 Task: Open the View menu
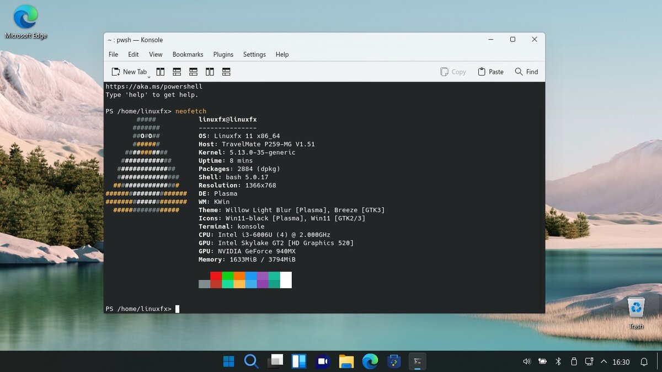(156, 55)
